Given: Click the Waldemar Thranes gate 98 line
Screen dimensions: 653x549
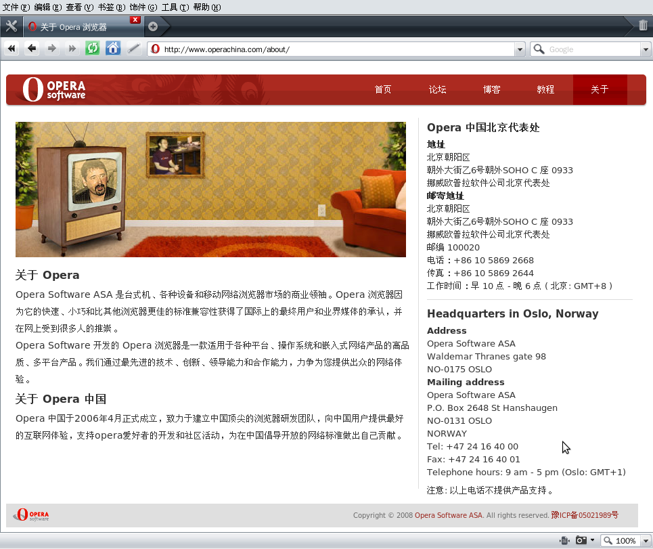Looking at the screenshot, I should [487, 357].
